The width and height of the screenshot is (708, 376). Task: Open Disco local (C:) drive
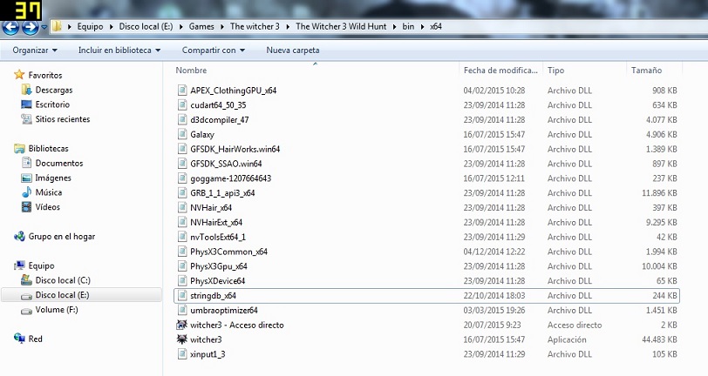63,280
